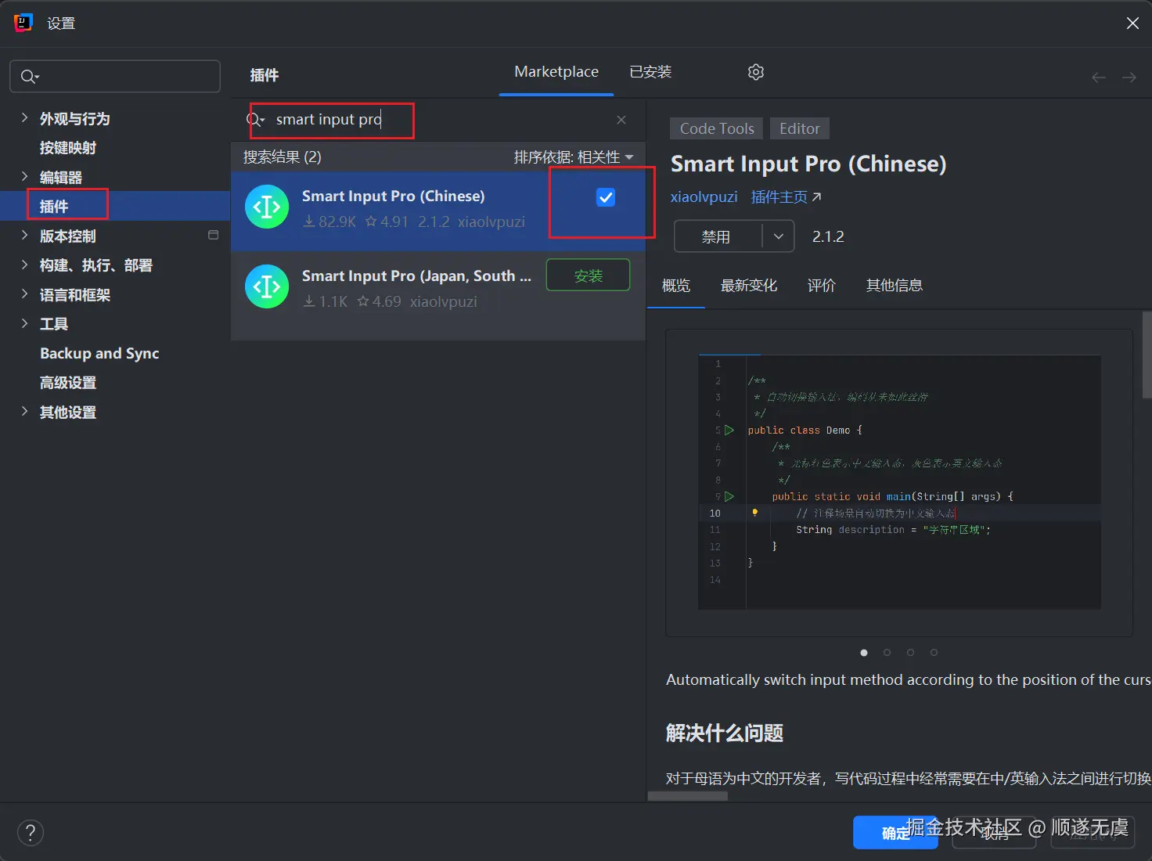This screenshot has height=861, width=1152.
Task: Open help with question mark icon
Action: pyautogui.click(x=31, y=832)
